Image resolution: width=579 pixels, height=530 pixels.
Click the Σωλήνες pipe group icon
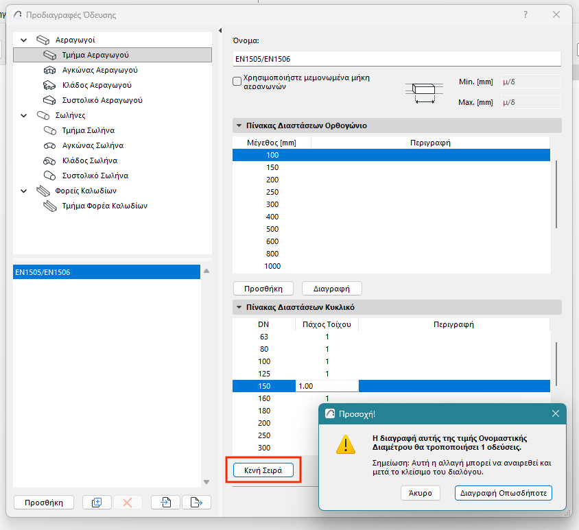tap(43, 115)
